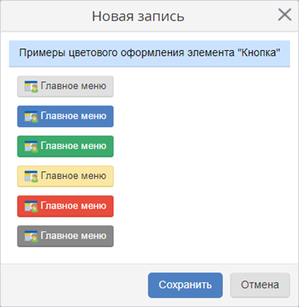Click the Новая запись dialog title text
299x307 pixels.
pyautogui.click(x=138, y=17)
